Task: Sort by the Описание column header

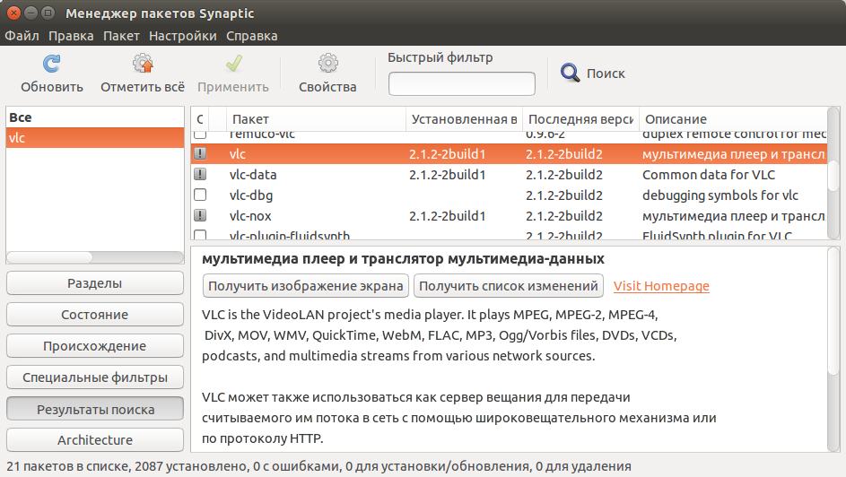Action: pos(731,119)
